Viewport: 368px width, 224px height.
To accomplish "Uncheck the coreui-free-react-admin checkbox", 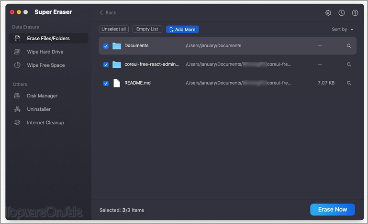I will [x=106, y=64].
